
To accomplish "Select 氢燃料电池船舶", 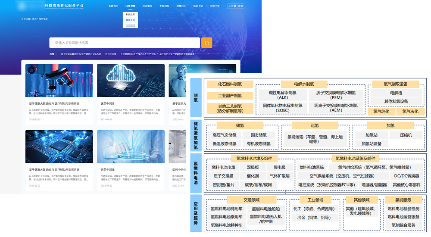I will pyautogui.click(x=265, y=209).
